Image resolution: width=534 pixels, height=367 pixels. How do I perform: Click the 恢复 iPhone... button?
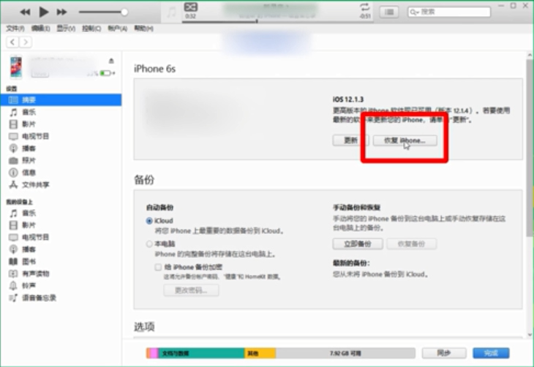(405, 140)
